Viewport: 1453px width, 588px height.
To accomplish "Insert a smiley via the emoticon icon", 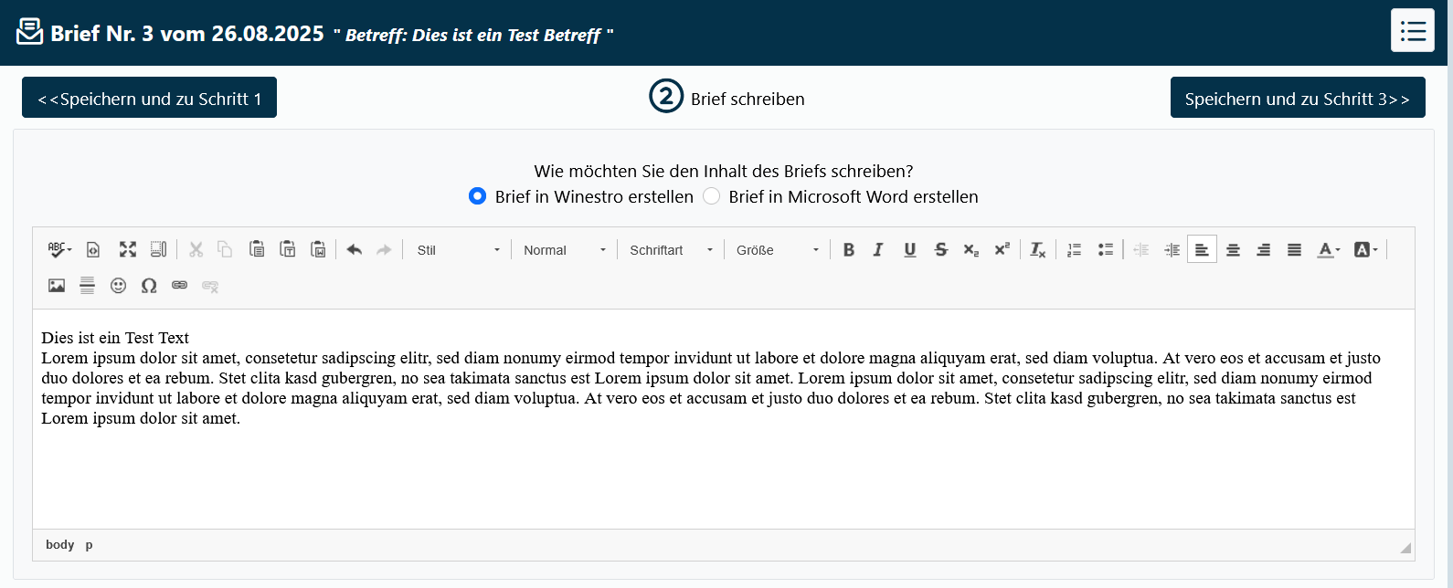I will (x=118, y=286).
